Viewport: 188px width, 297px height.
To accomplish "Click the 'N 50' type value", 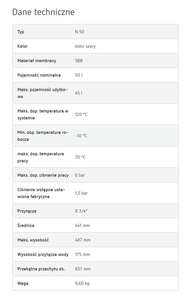I will [79, 32].
